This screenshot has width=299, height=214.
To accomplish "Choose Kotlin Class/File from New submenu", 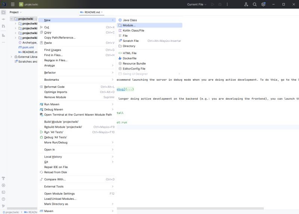I will [150, 31].
